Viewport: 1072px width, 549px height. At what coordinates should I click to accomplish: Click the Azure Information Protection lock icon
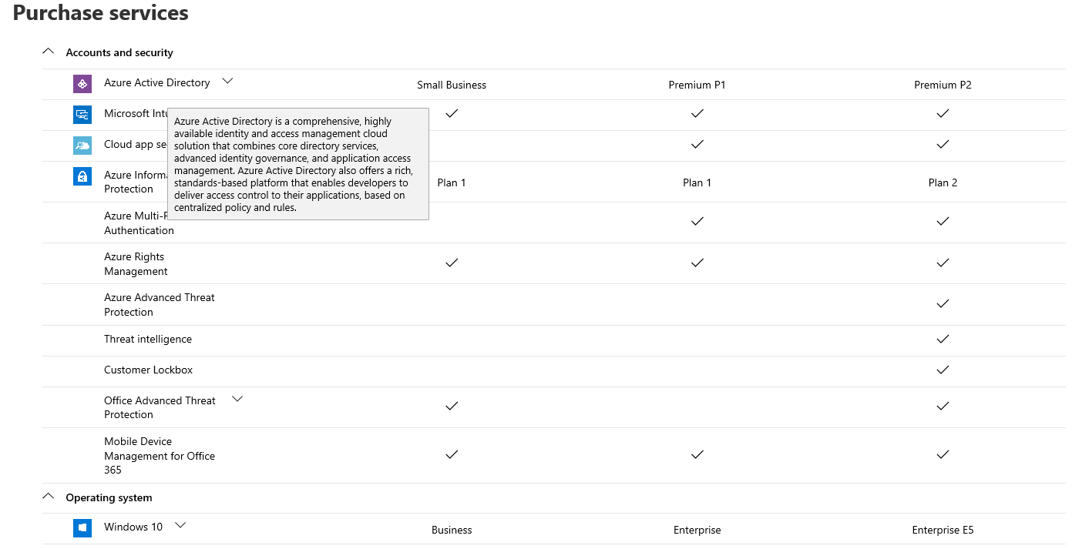click(82, 176)
